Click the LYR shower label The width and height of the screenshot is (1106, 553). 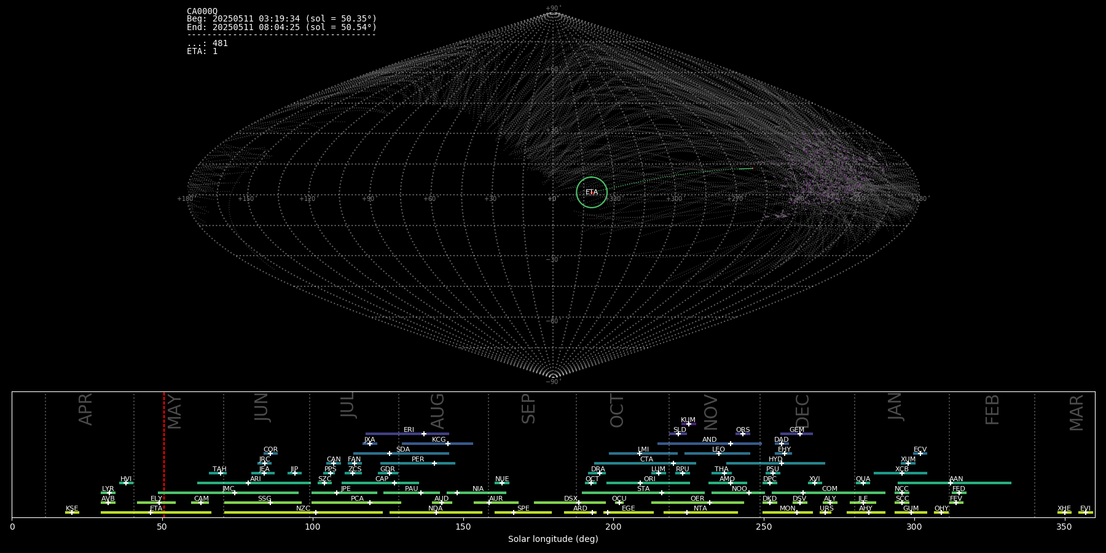coord(108,489)
